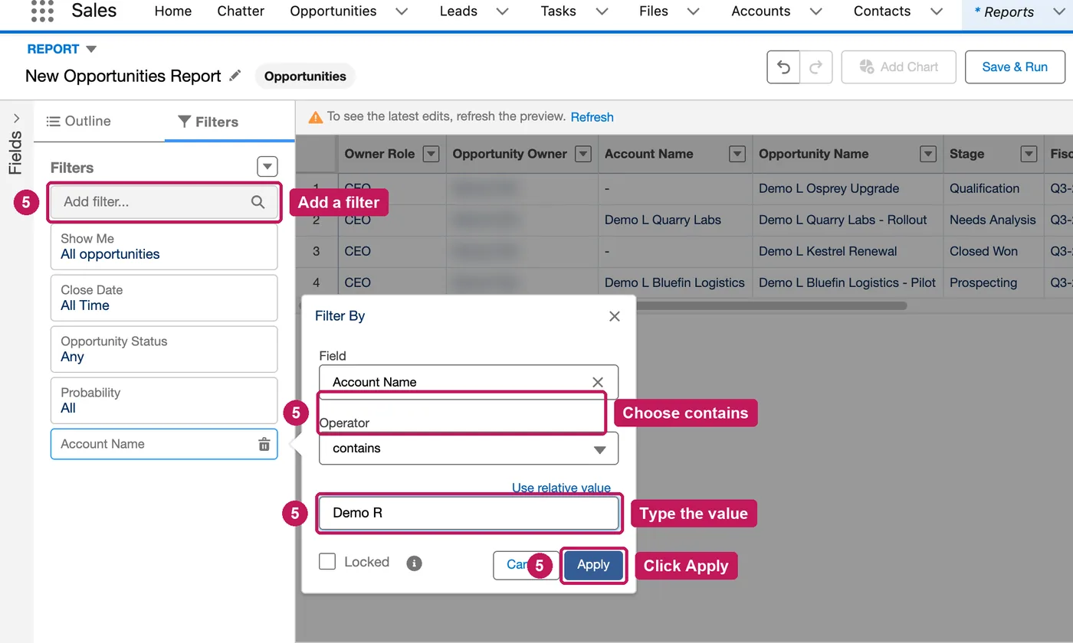Open the Close Date All Time filter
This screenshot has width=1073, height=643.
[x=163, y=298]
